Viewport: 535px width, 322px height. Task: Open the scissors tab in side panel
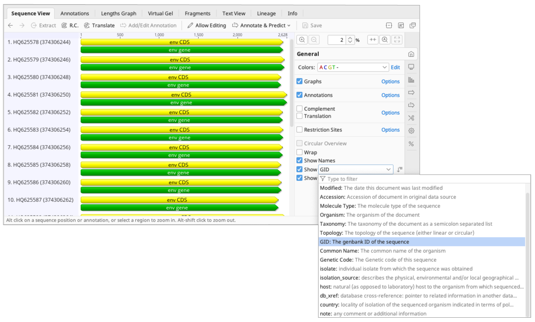(411, 118)
